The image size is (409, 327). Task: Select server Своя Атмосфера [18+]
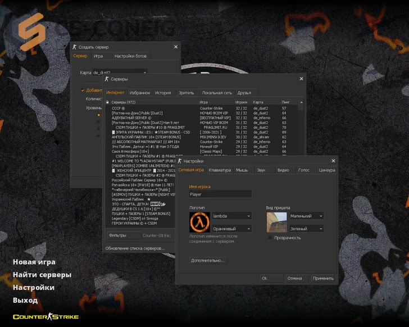[201, 151]
